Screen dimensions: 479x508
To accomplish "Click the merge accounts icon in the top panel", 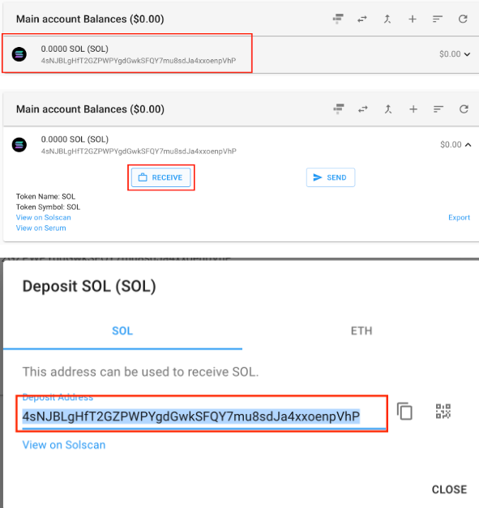I will point(387,19).
